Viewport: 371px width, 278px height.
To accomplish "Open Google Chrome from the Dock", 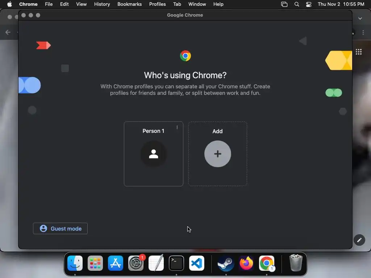I will (x=267, y=263).
